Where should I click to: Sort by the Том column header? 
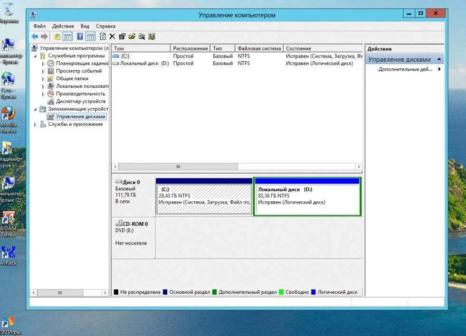(141, 48)
